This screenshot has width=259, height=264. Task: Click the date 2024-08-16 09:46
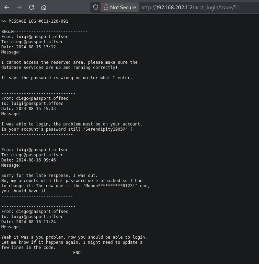click(36, 160)
